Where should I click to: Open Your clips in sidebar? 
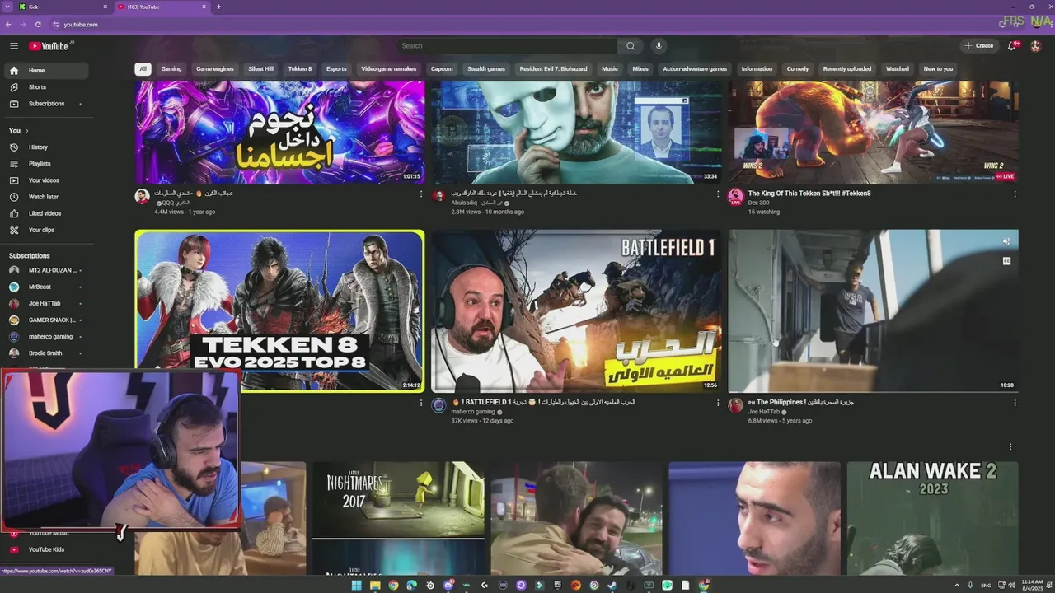45,230
